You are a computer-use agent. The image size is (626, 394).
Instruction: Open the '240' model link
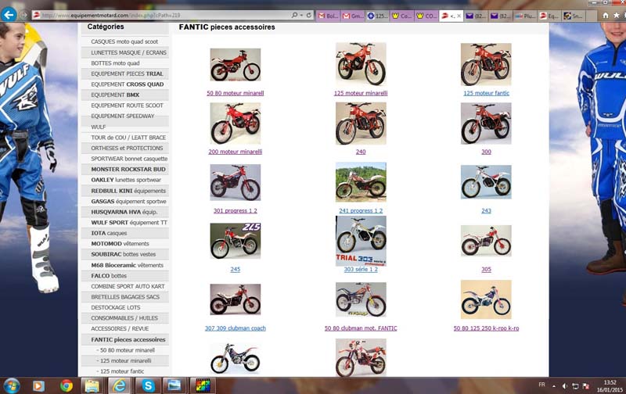click(361, 152)
